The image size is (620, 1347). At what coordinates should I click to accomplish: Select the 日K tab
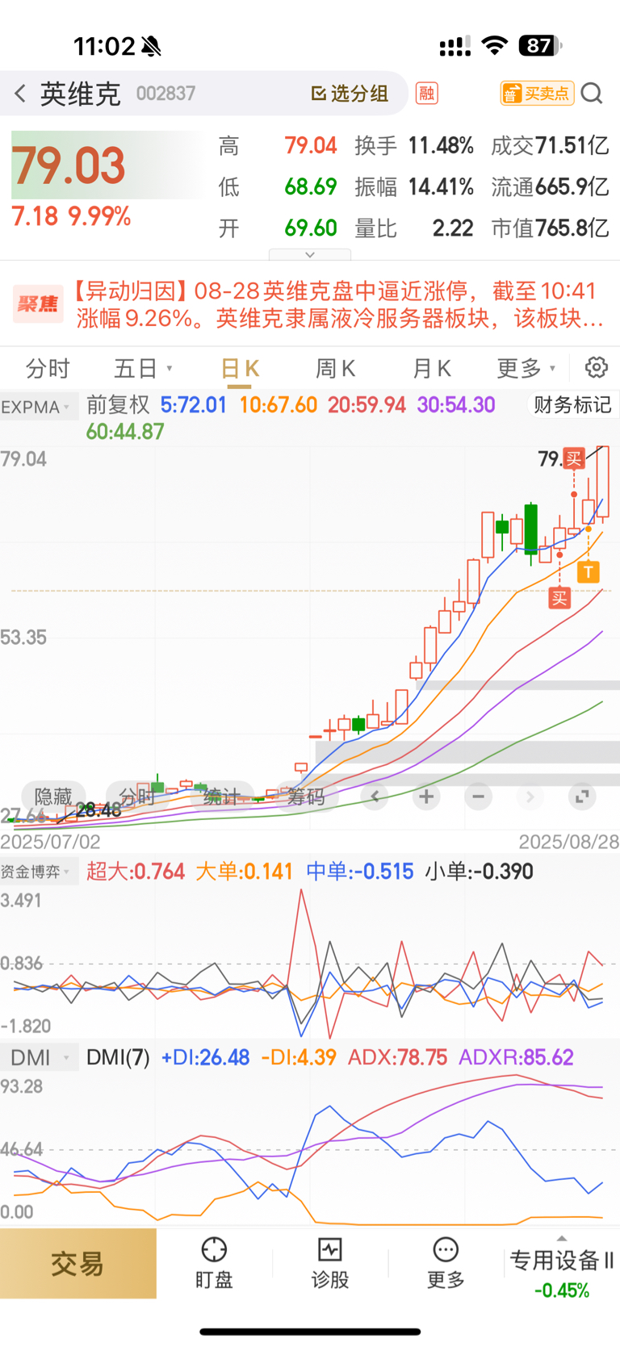click(239, 369)
